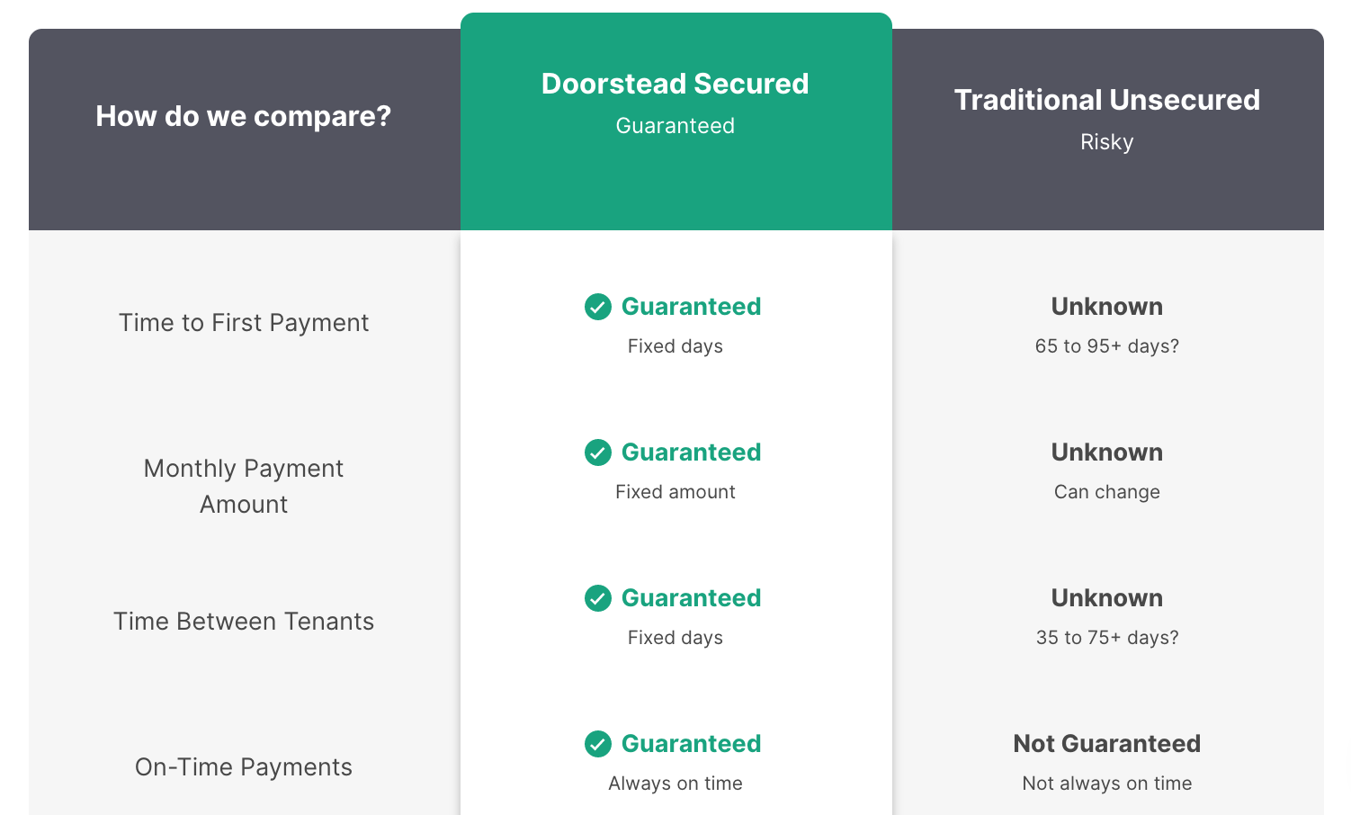The image size is (1351, 815).
Task: Click the "Risky" subtitle under Traditional Unsecured
Action: (1106, 142)
